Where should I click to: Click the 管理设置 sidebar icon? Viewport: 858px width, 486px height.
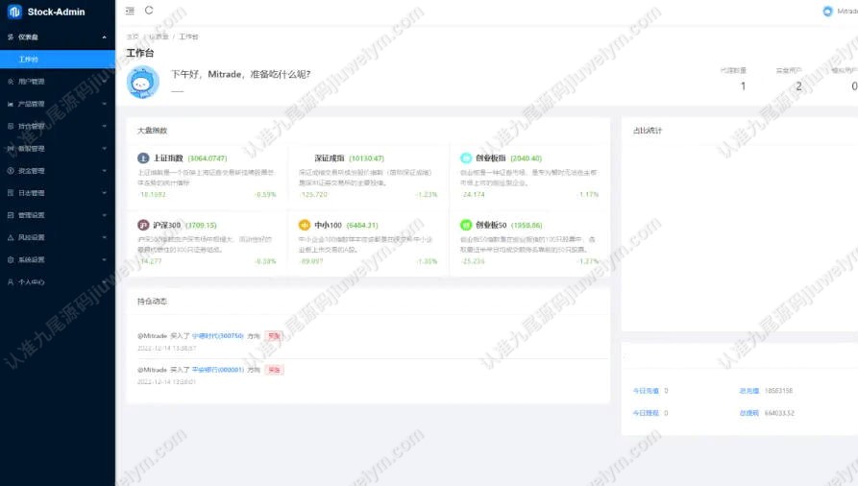coord(11,215)
